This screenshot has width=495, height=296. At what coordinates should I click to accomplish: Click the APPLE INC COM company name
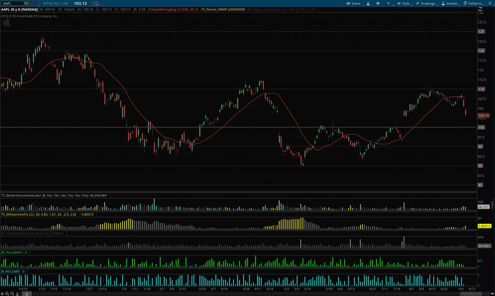coord(56,3)
